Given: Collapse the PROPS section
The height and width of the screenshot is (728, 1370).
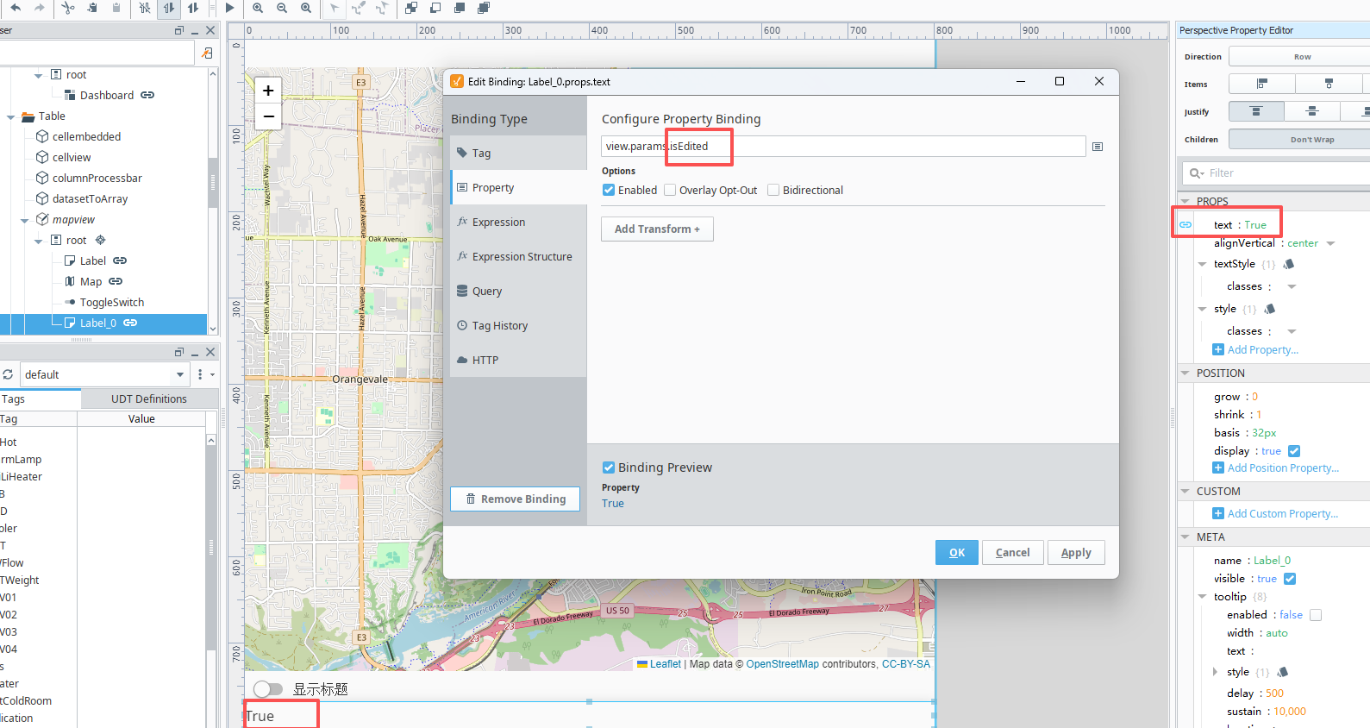Looking at the screenshot, I should coord(1185,201).
